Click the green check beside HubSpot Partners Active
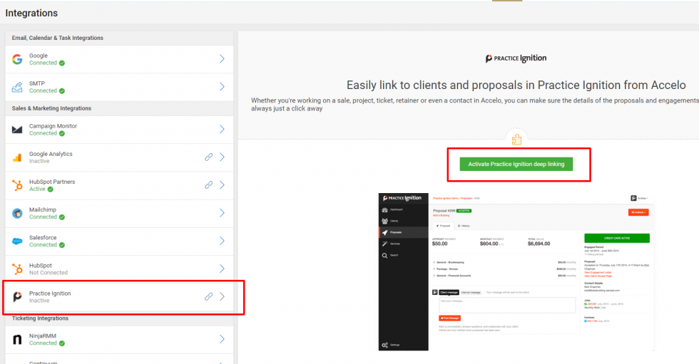Image resolution: width=699 pixels, height=364 pixels. (51, 189)
